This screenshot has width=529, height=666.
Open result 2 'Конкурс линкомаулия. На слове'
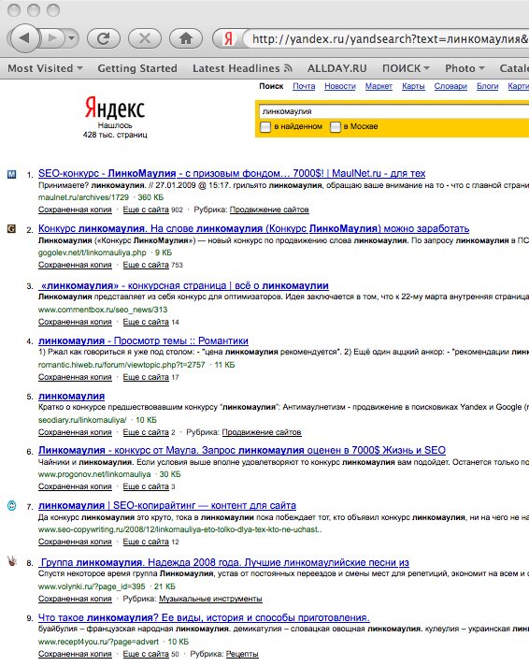[x=253, y=228]
